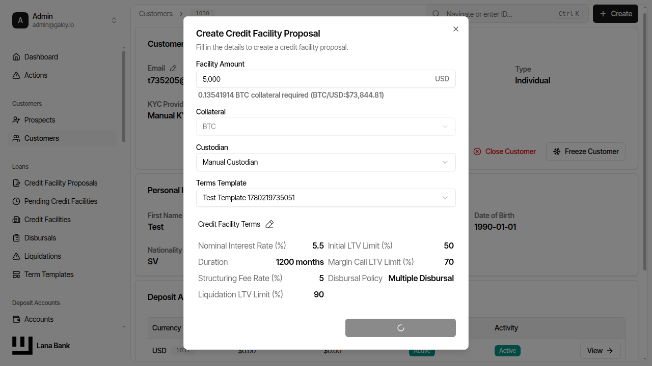This screenshot has height=366, width=652.
Task: Click the Facility Amount input field
Action: click(x=325, y=79)
